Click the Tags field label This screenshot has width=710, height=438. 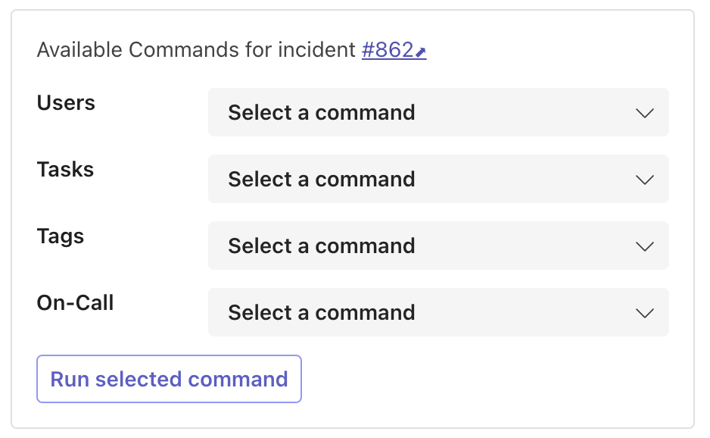(61, 236)
